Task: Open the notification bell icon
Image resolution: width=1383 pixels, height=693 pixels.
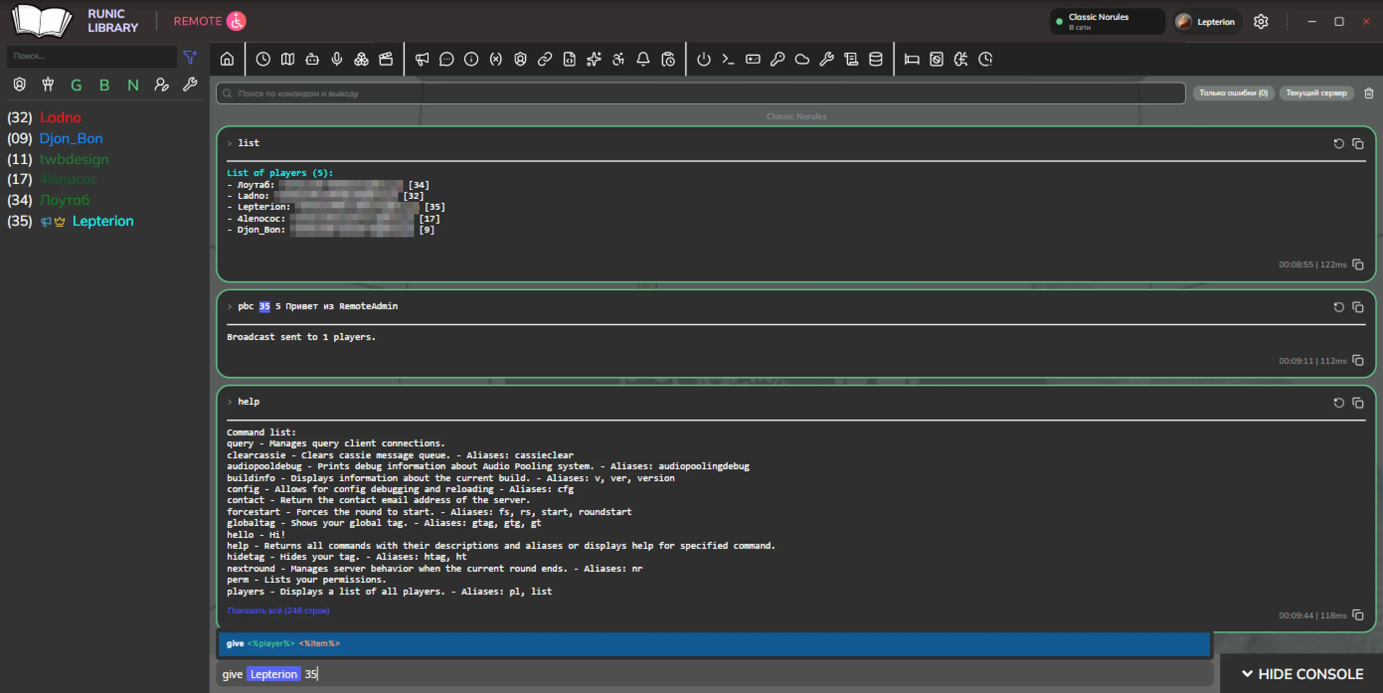Action: [643, 59]
